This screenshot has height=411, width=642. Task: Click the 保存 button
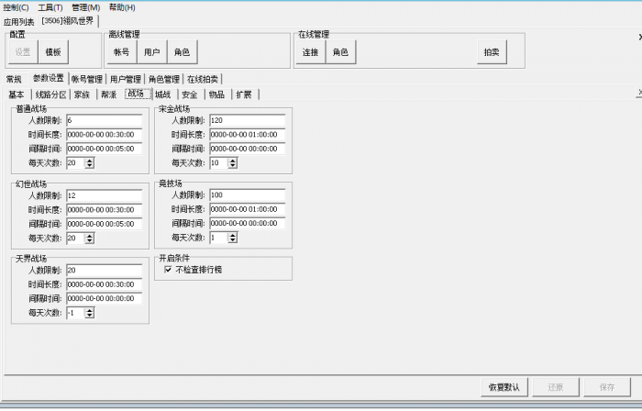(606, 387)
